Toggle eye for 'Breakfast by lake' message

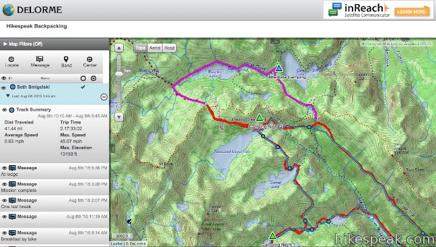coord(4,233)
